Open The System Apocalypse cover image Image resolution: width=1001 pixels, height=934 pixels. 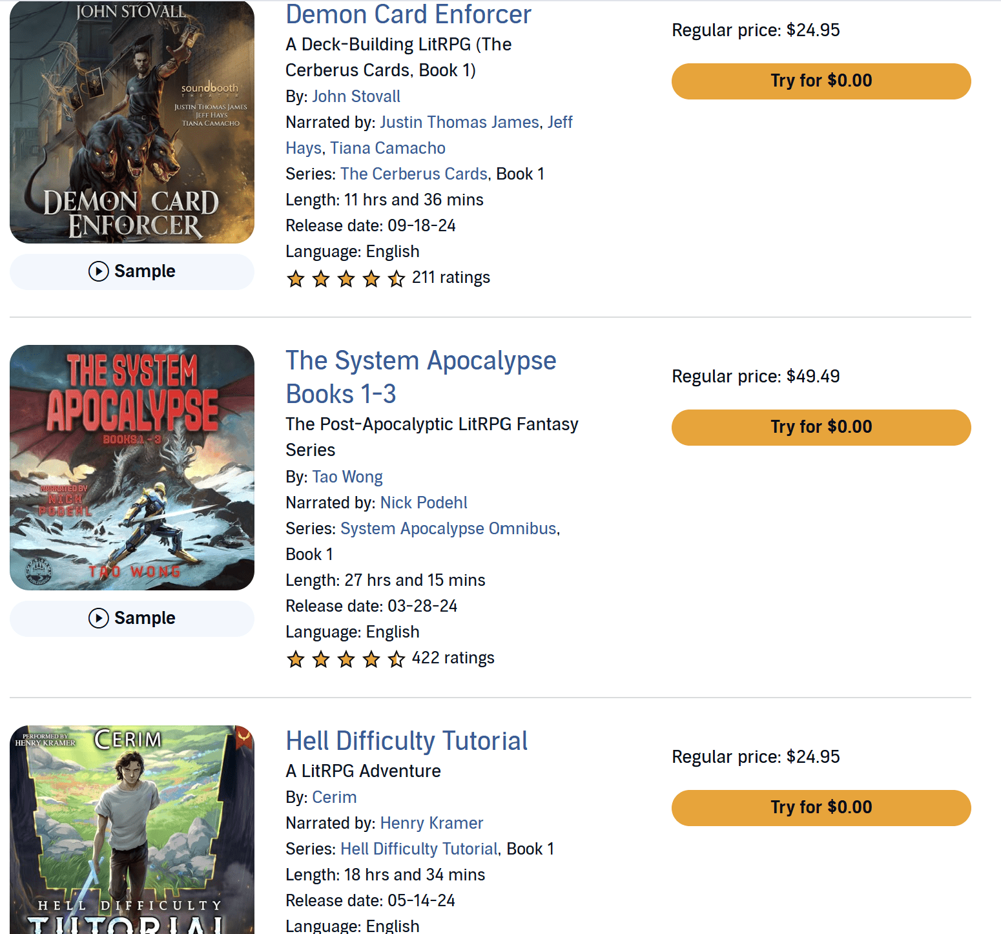(x=132, y=467)
